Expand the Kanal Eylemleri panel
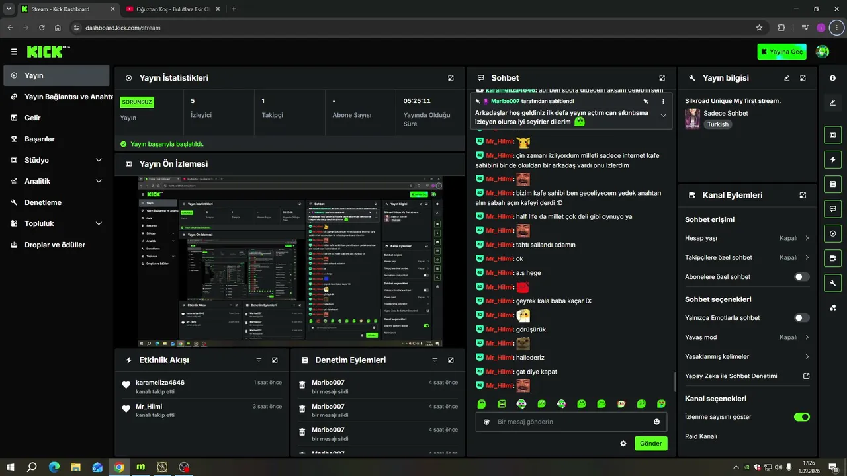 [803, 196]
